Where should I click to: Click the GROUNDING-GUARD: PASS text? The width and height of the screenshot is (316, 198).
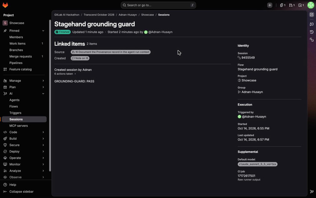[x=74, y=81]
